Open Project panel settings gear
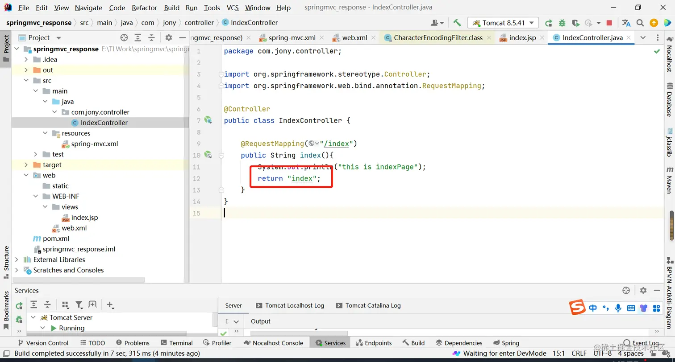675x362 pixels. (x=168, y=38)
